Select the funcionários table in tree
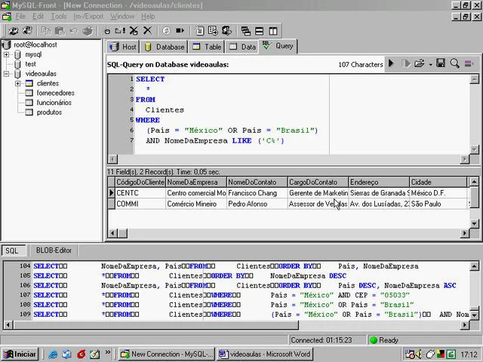This screenshot has width=483, height=362. [54, 103]
